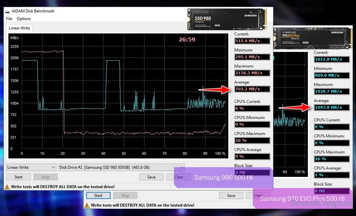Click the 970 EVO Plus product image
356x216 pixels.
coord(313,38)
